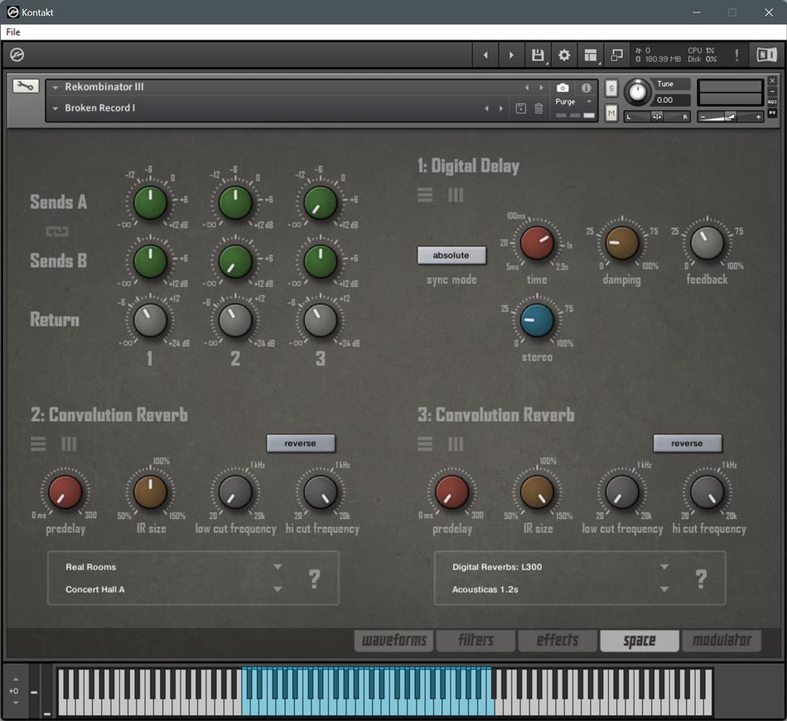Viewport: 787px width, 721px height.
Task: Click slot 3 reverb IR size knob
Action: point(537,492)
